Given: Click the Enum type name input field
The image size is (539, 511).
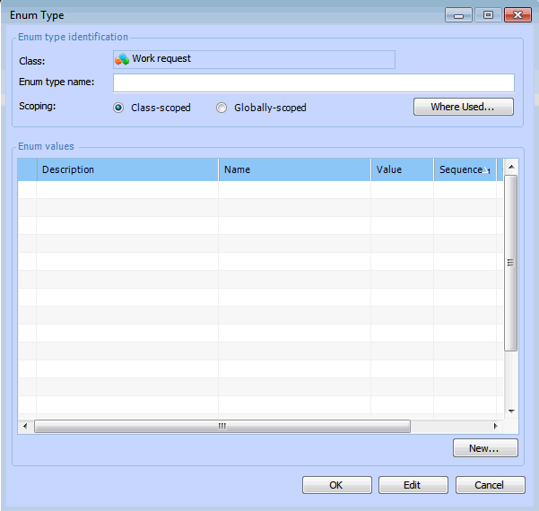Looking at the screenshot, I should pos(313,82).
